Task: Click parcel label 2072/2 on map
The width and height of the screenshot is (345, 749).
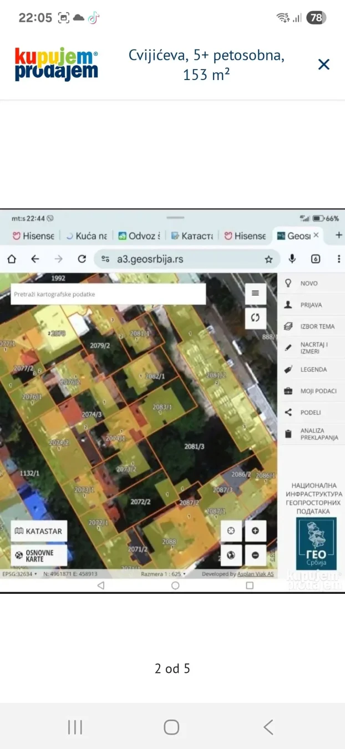Action: (x=140, y=502)
